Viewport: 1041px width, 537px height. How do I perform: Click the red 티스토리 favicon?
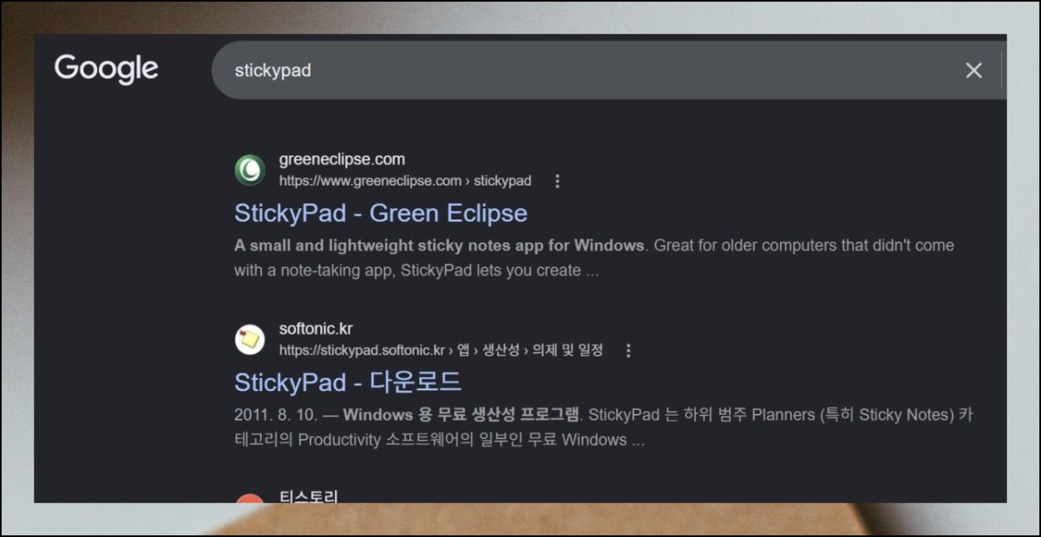tap(250, 499)
